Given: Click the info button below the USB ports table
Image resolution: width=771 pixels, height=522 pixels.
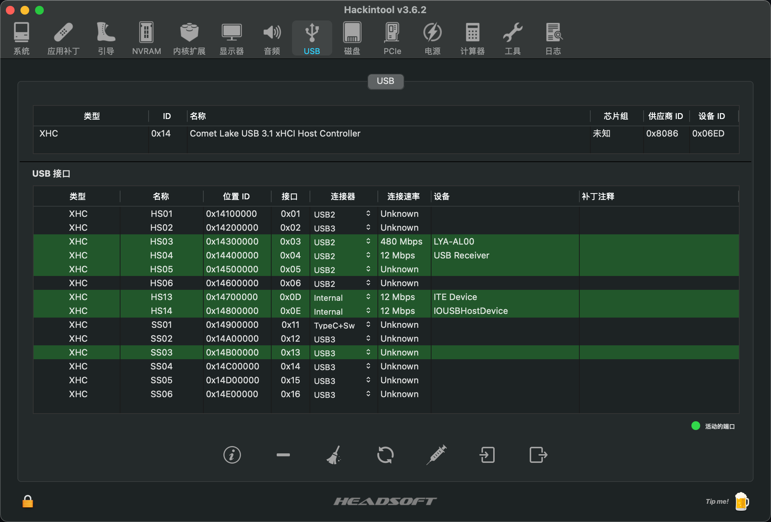Looking at the screenshot, I should pyautogui.click(x=232, y=455).
